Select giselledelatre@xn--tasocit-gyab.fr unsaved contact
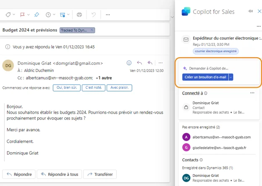 [220, 148]
